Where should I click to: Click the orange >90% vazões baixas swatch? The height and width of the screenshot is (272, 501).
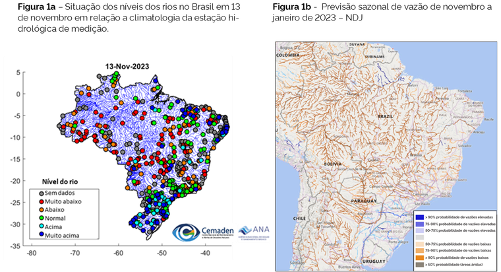[420, 259]
